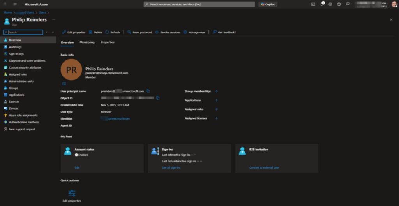The width and height of the screenshot is (399, 206).
Task: Collapse the sidebar menu with chevrons
Action: (x=53, y=32)
